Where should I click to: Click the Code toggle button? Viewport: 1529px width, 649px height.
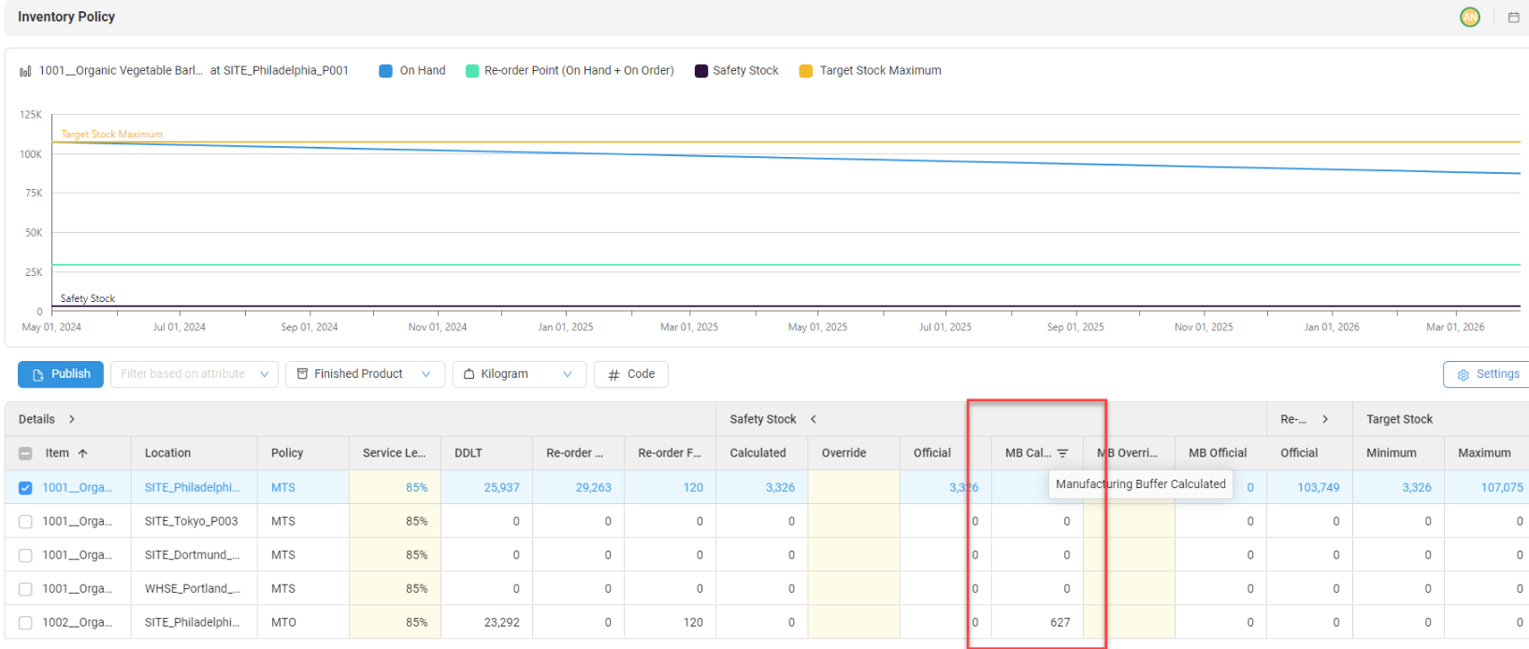pyautogui.click(x=631, y=374)
